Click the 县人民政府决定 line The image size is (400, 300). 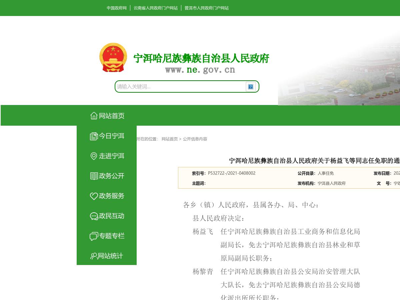(x=219, y=218)
